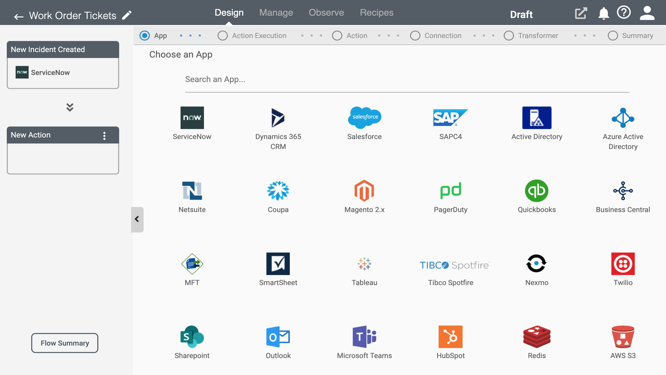Edit flow name with pencil icon
666x375 pixels.
(x=127, y=15)
